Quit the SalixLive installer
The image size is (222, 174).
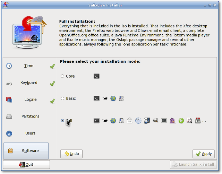pyautogui.click(x=26, y=164)
